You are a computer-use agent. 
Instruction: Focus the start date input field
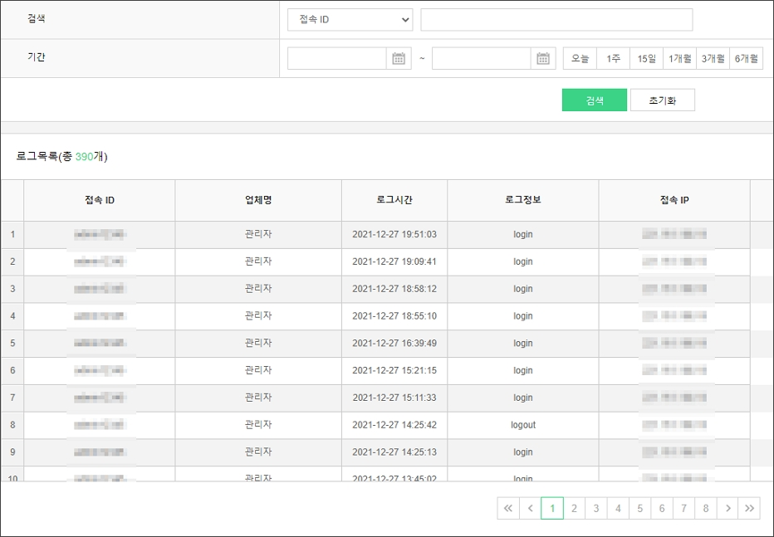pos(337,58)
